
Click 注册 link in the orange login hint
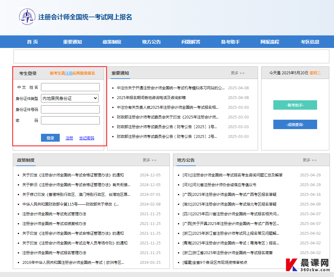point(68,73)
